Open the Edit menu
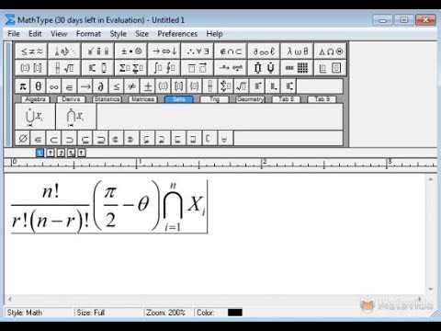 click(x=35, y=34)
